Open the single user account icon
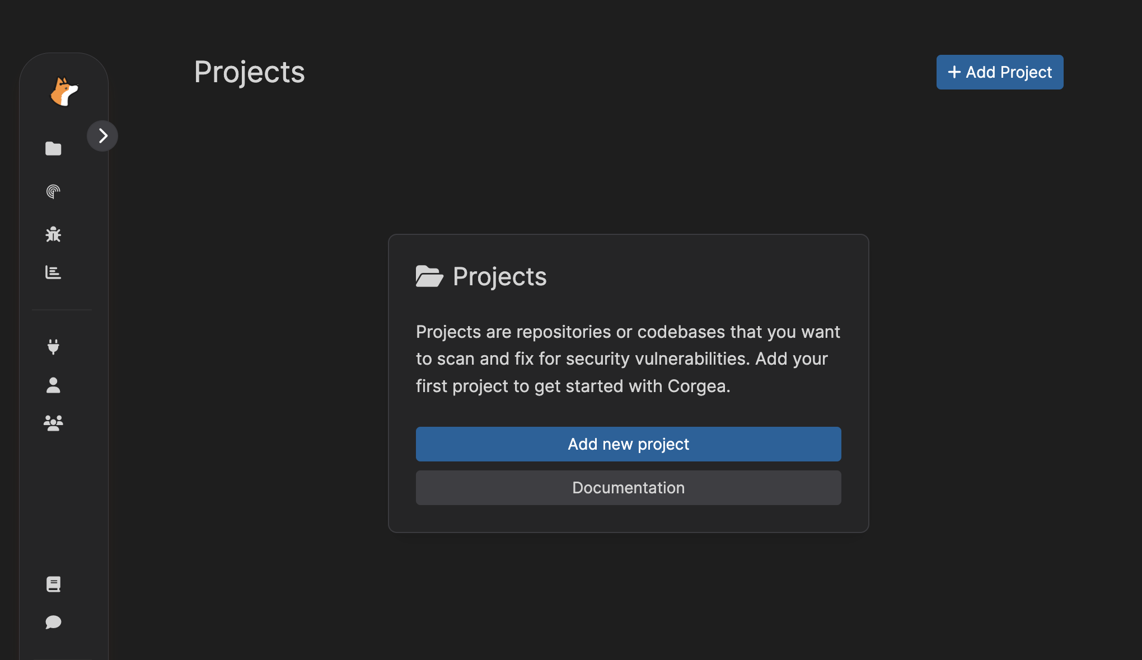 coord(53,385)
